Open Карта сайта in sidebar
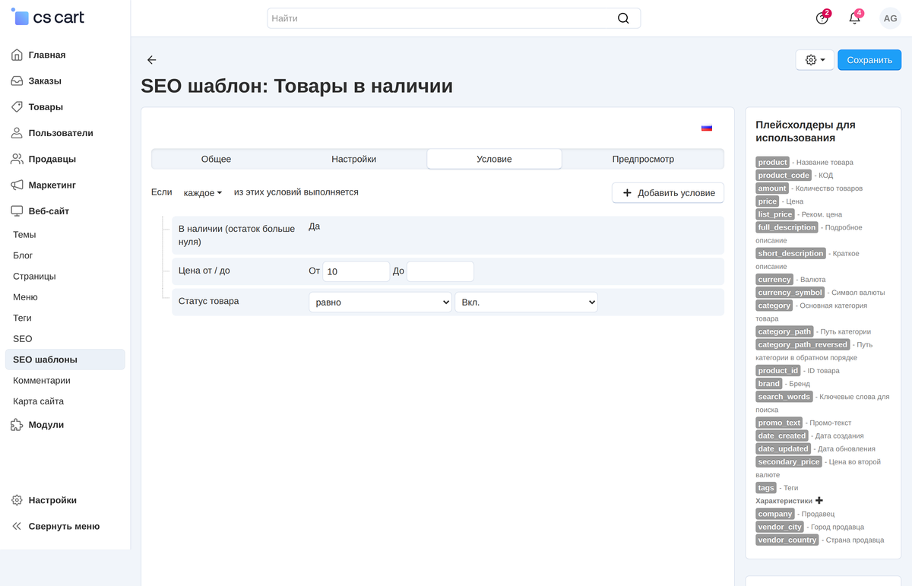The width and height of the screenshot is (912, 586). pyautogui.click(x=38, y=401)
